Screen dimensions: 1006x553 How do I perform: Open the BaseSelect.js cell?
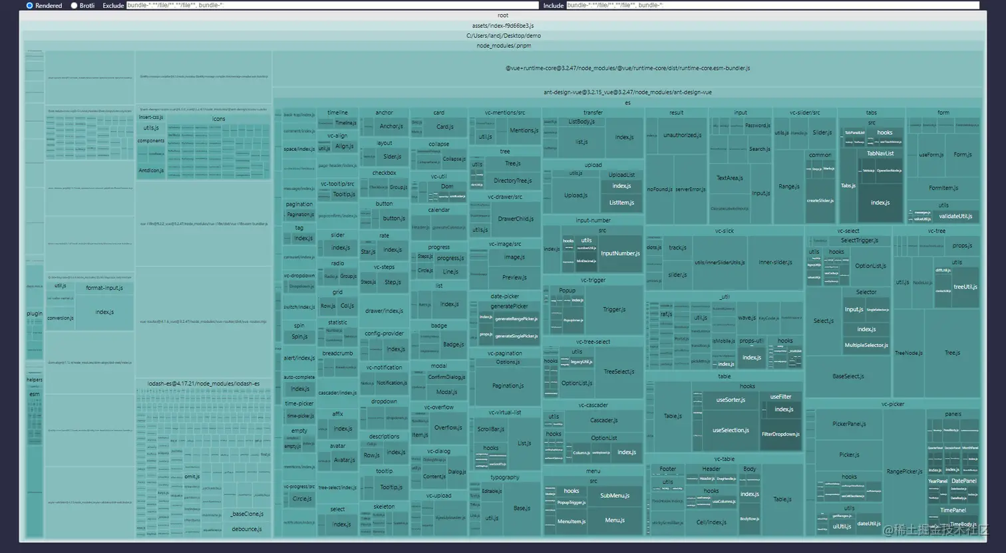point(848,376)
